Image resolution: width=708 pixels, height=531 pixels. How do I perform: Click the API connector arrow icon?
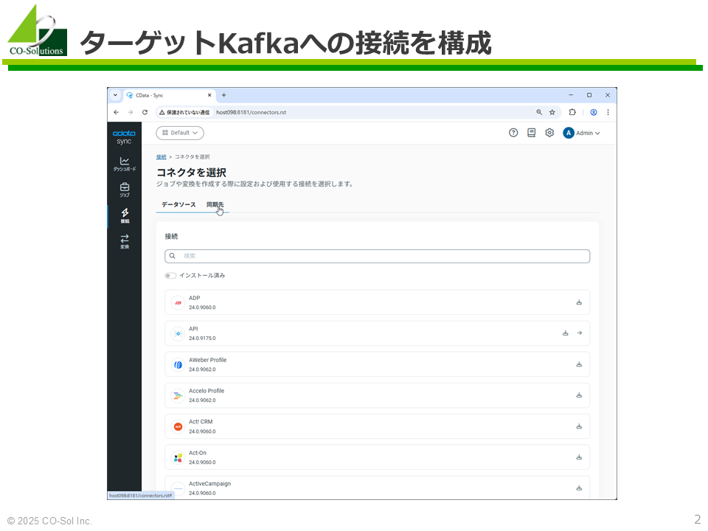580,333
